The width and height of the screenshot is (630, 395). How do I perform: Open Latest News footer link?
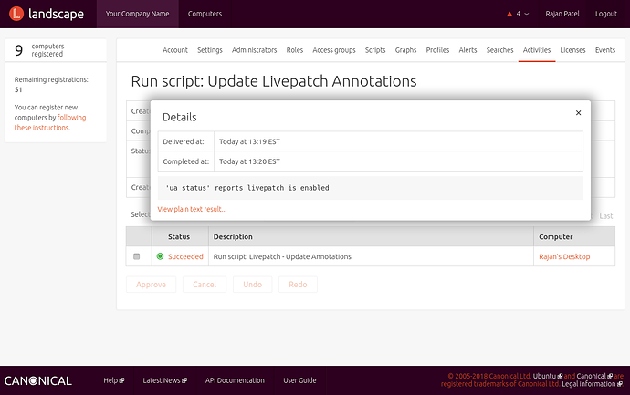pyautogui.click(x=164, y=380)
